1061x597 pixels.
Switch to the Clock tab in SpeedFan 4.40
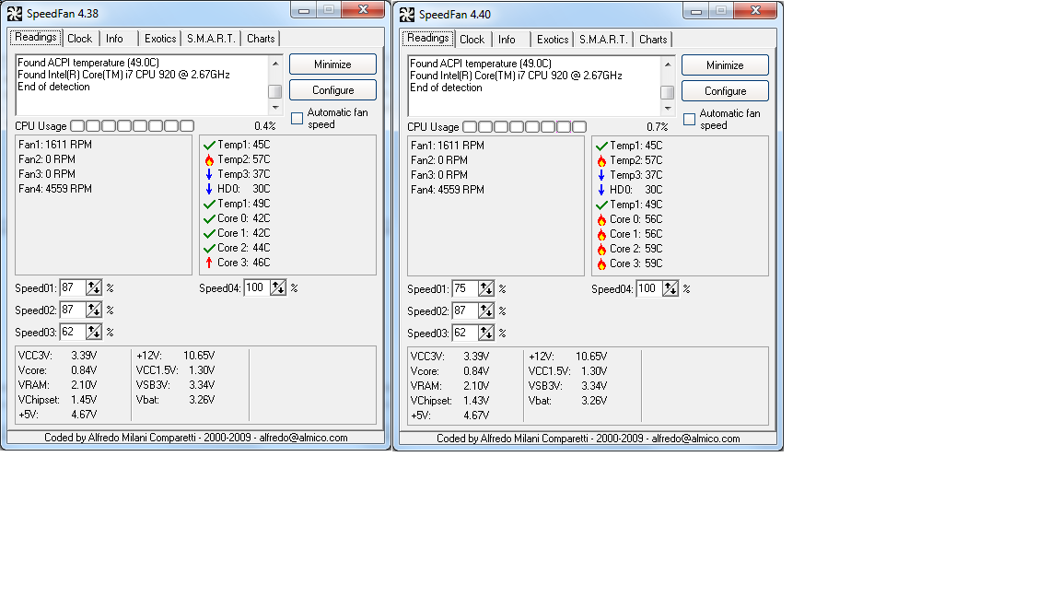click(x=472, y=40)
